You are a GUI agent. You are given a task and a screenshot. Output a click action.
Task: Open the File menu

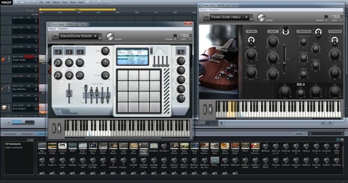click(41, 2)
